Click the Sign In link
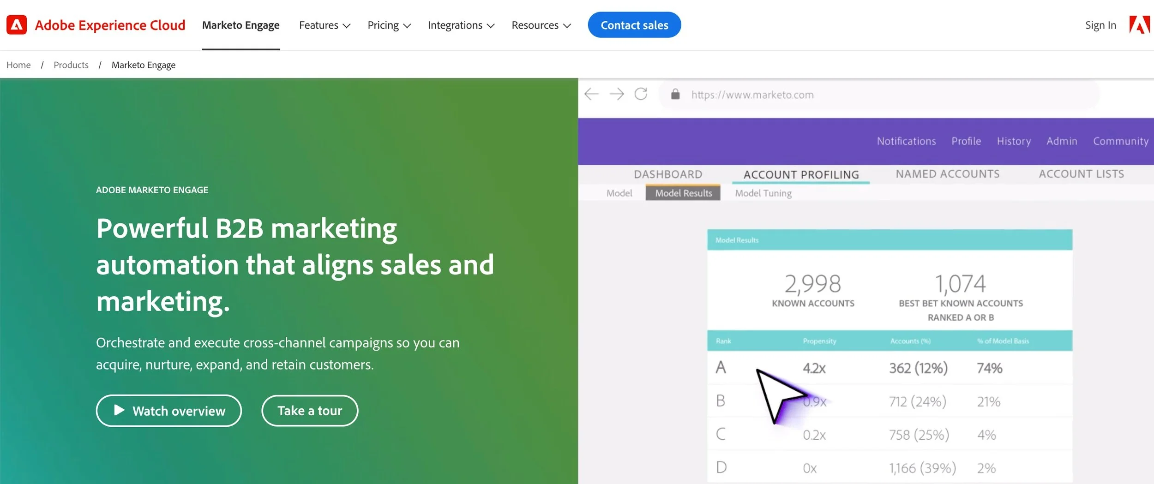The image size is (1154, 484). pos(1100,25)
